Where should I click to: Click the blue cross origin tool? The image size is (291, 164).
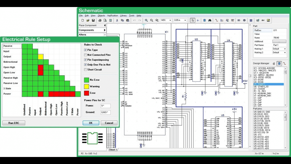(198, 20)
